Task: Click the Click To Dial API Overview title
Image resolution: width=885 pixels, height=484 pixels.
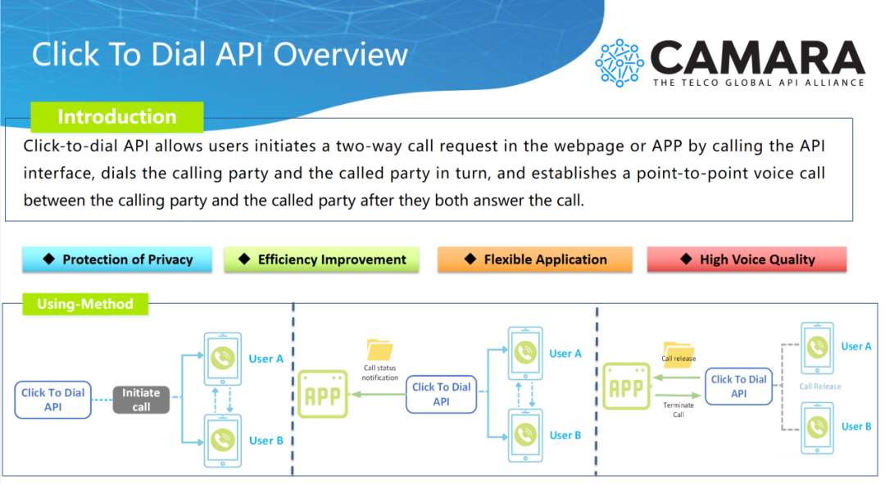Action: point(220,54)
